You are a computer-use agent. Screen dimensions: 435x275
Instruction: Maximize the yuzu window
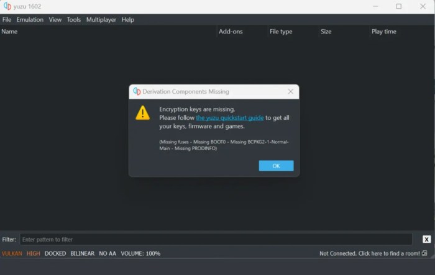[399, 6]
